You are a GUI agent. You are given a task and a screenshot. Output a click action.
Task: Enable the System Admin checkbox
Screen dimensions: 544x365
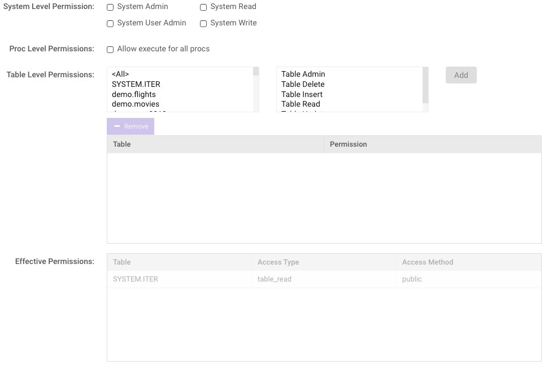coord(110,7)
